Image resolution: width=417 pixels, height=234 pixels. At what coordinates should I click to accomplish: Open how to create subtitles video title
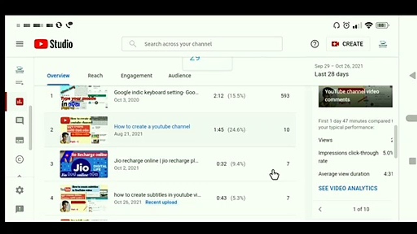coord(157,195)
